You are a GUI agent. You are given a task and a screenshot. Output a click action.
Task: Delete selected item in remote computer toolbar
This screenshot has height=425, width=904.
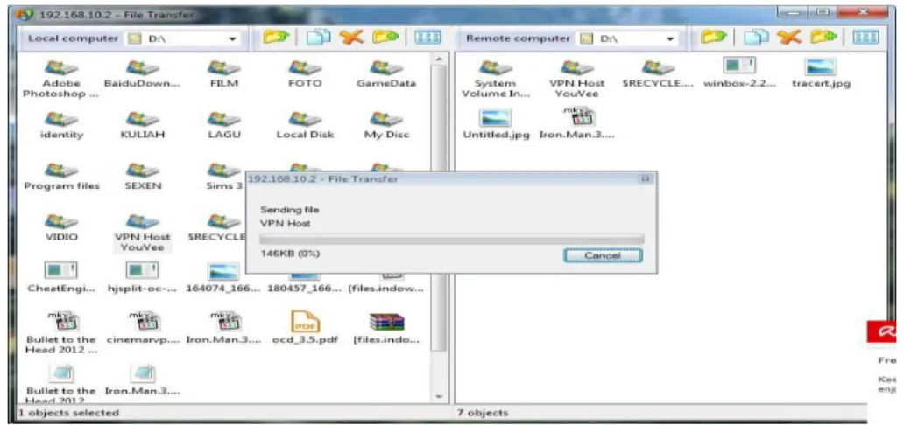pyautogui.click(x=788, y=38)
